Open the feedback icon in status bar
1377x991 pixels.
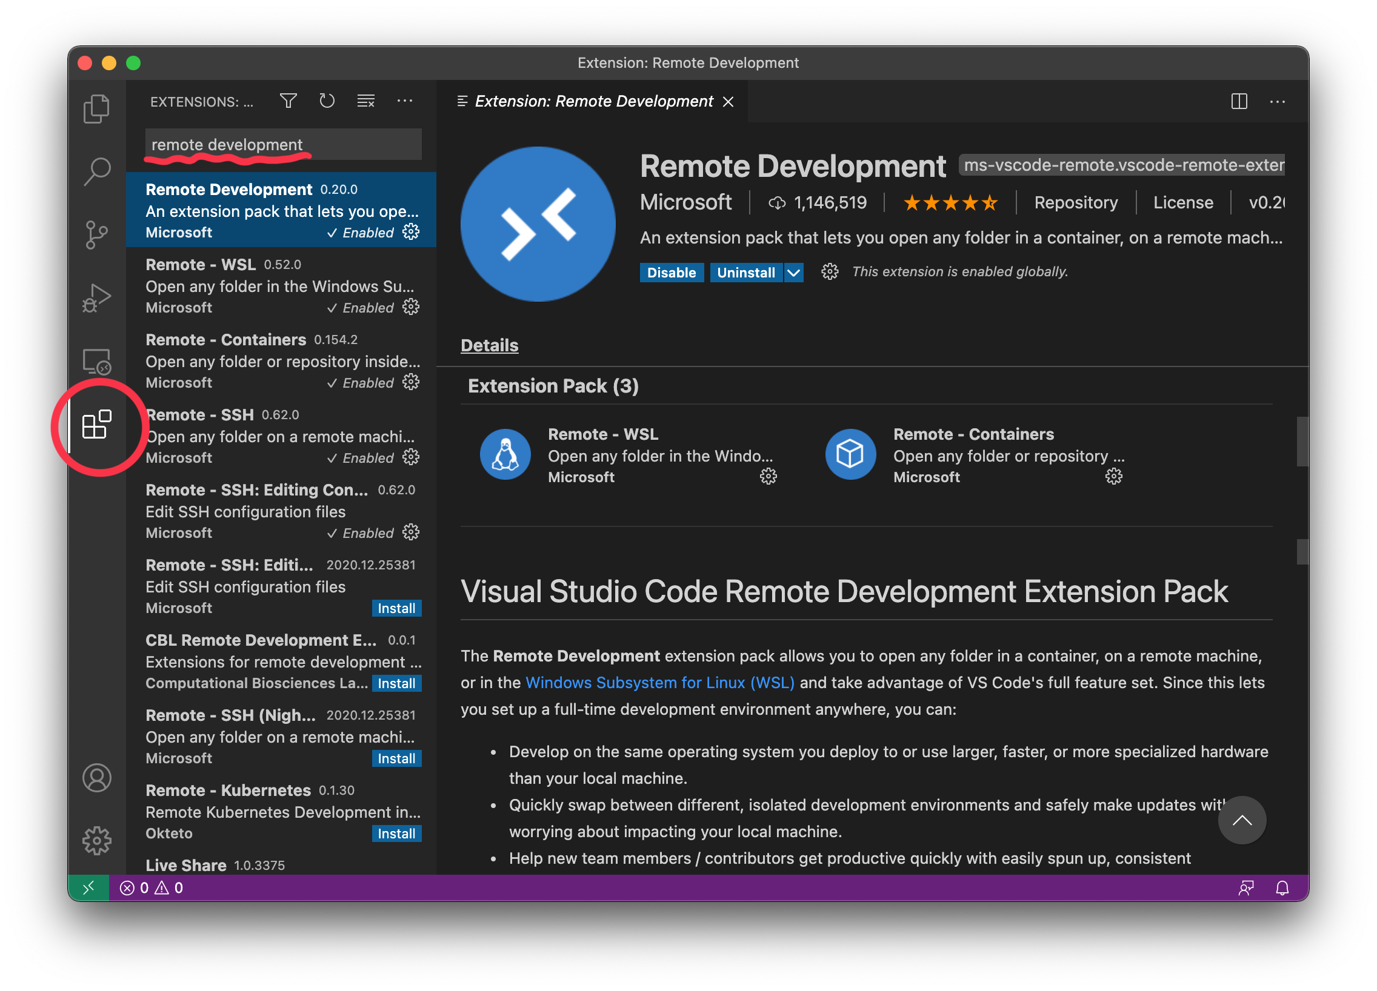coord(1246,888)
